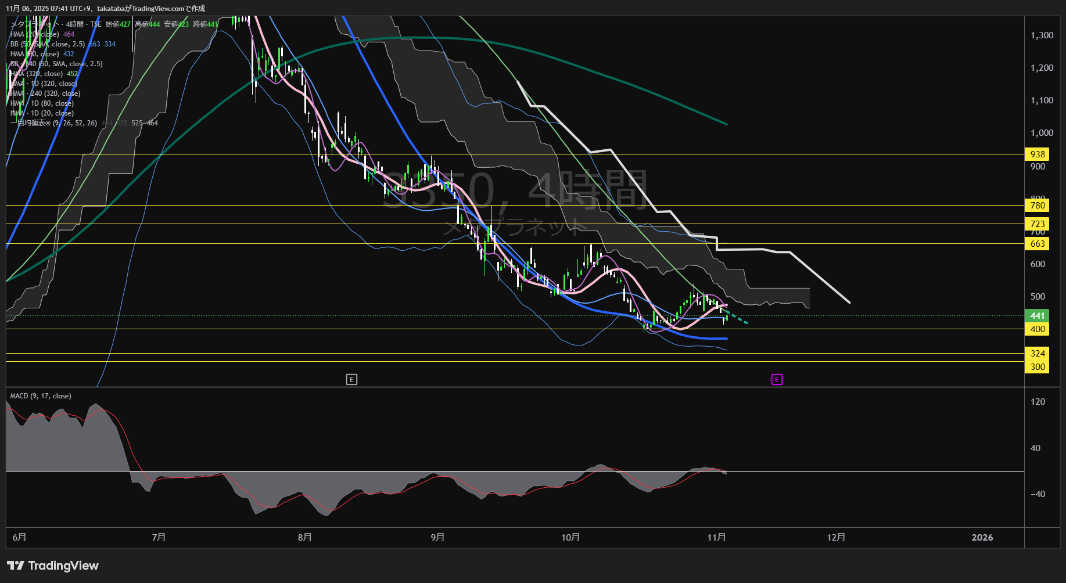Click the 9月 label on time axis
Viewport: 1066px width, 583px height.
pyautogui.click(x=437, y=538)
